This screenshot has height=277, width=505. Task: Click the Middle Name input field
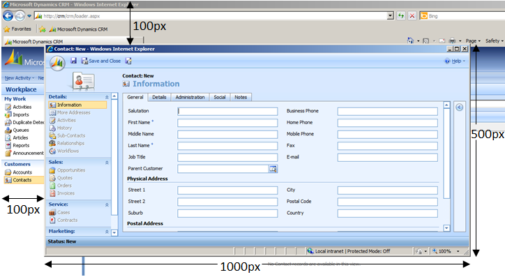[227, 135]
